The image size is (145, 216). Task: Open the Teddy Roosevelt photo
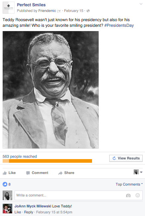click(x=51, y=90)
